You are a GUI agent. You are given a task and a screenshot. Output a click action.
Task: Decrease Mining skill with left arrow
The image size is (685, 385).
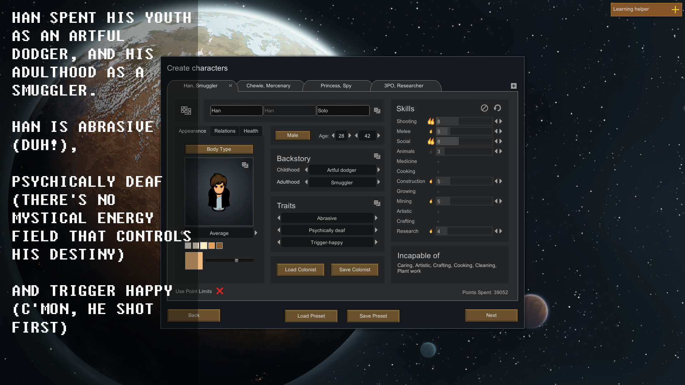point(496,201)
